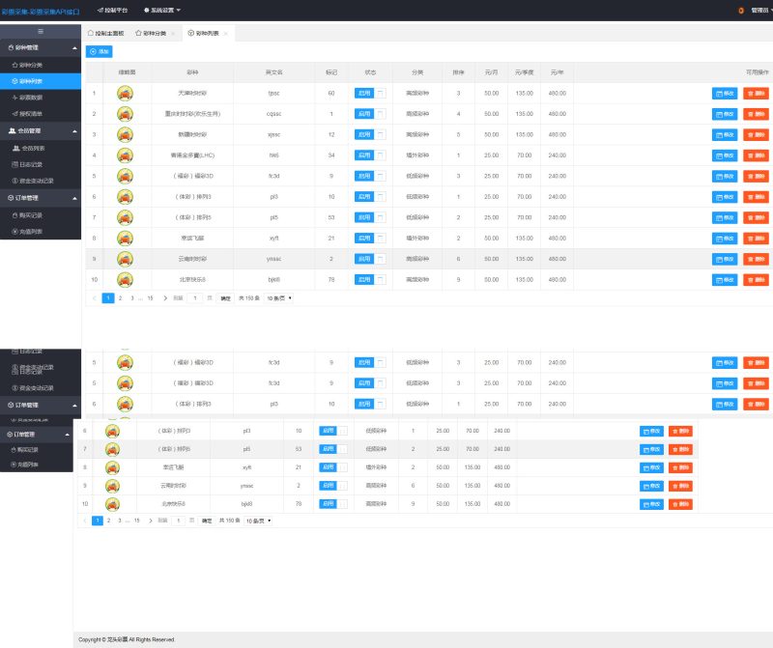The image size is (773, 648).
Task: Open 会员列表 in the sidebar
Action: pos(41,149)
